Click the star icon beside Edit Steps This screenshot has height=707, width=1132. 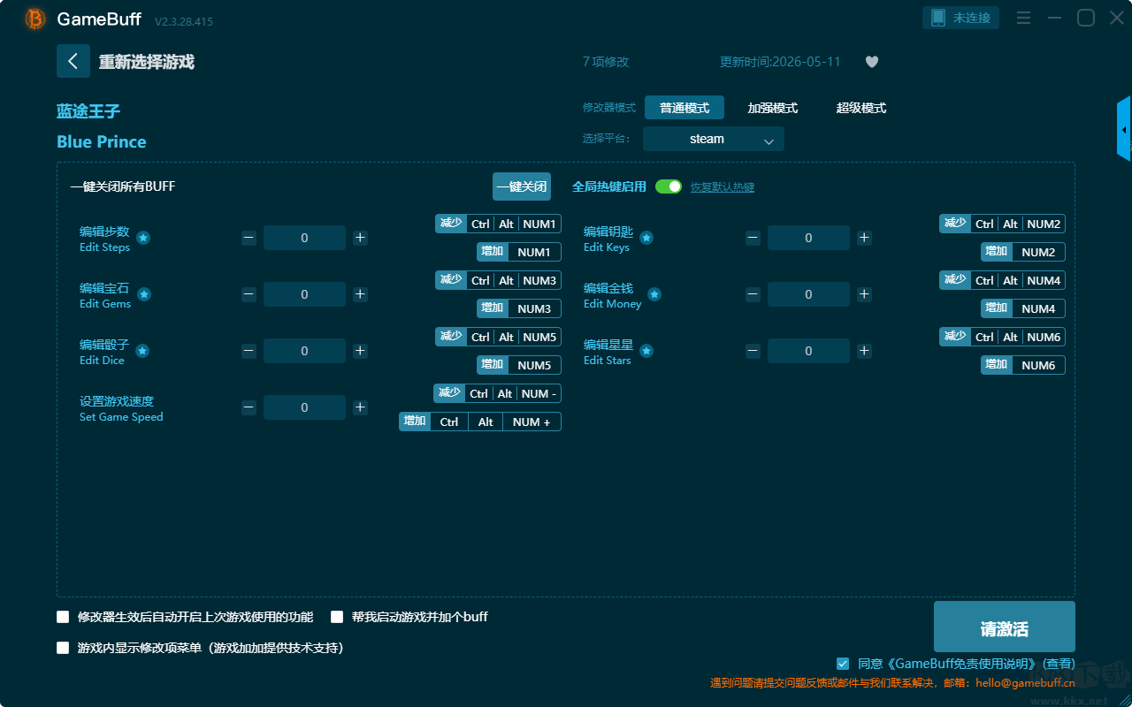click(x=143, y=238)
